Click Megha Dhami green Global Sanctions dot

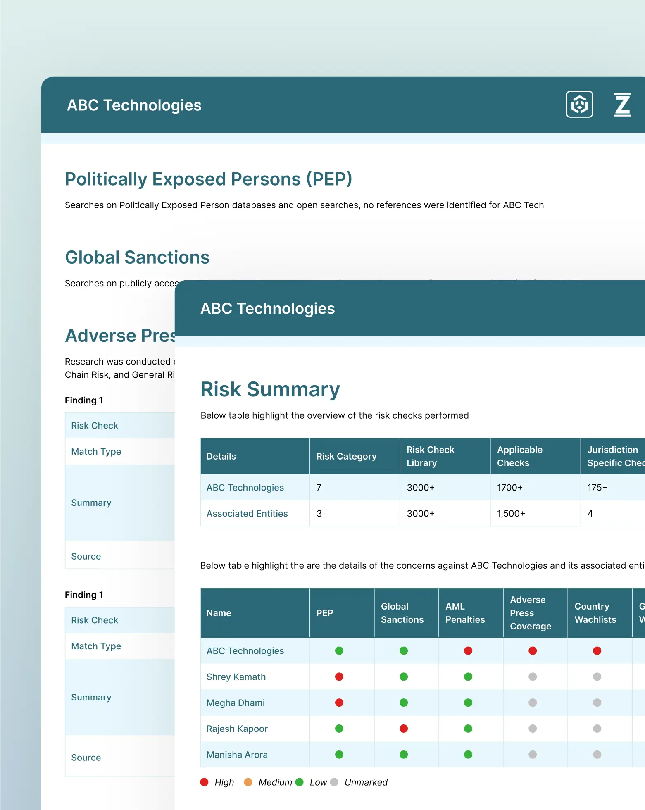tap(404, 703)
